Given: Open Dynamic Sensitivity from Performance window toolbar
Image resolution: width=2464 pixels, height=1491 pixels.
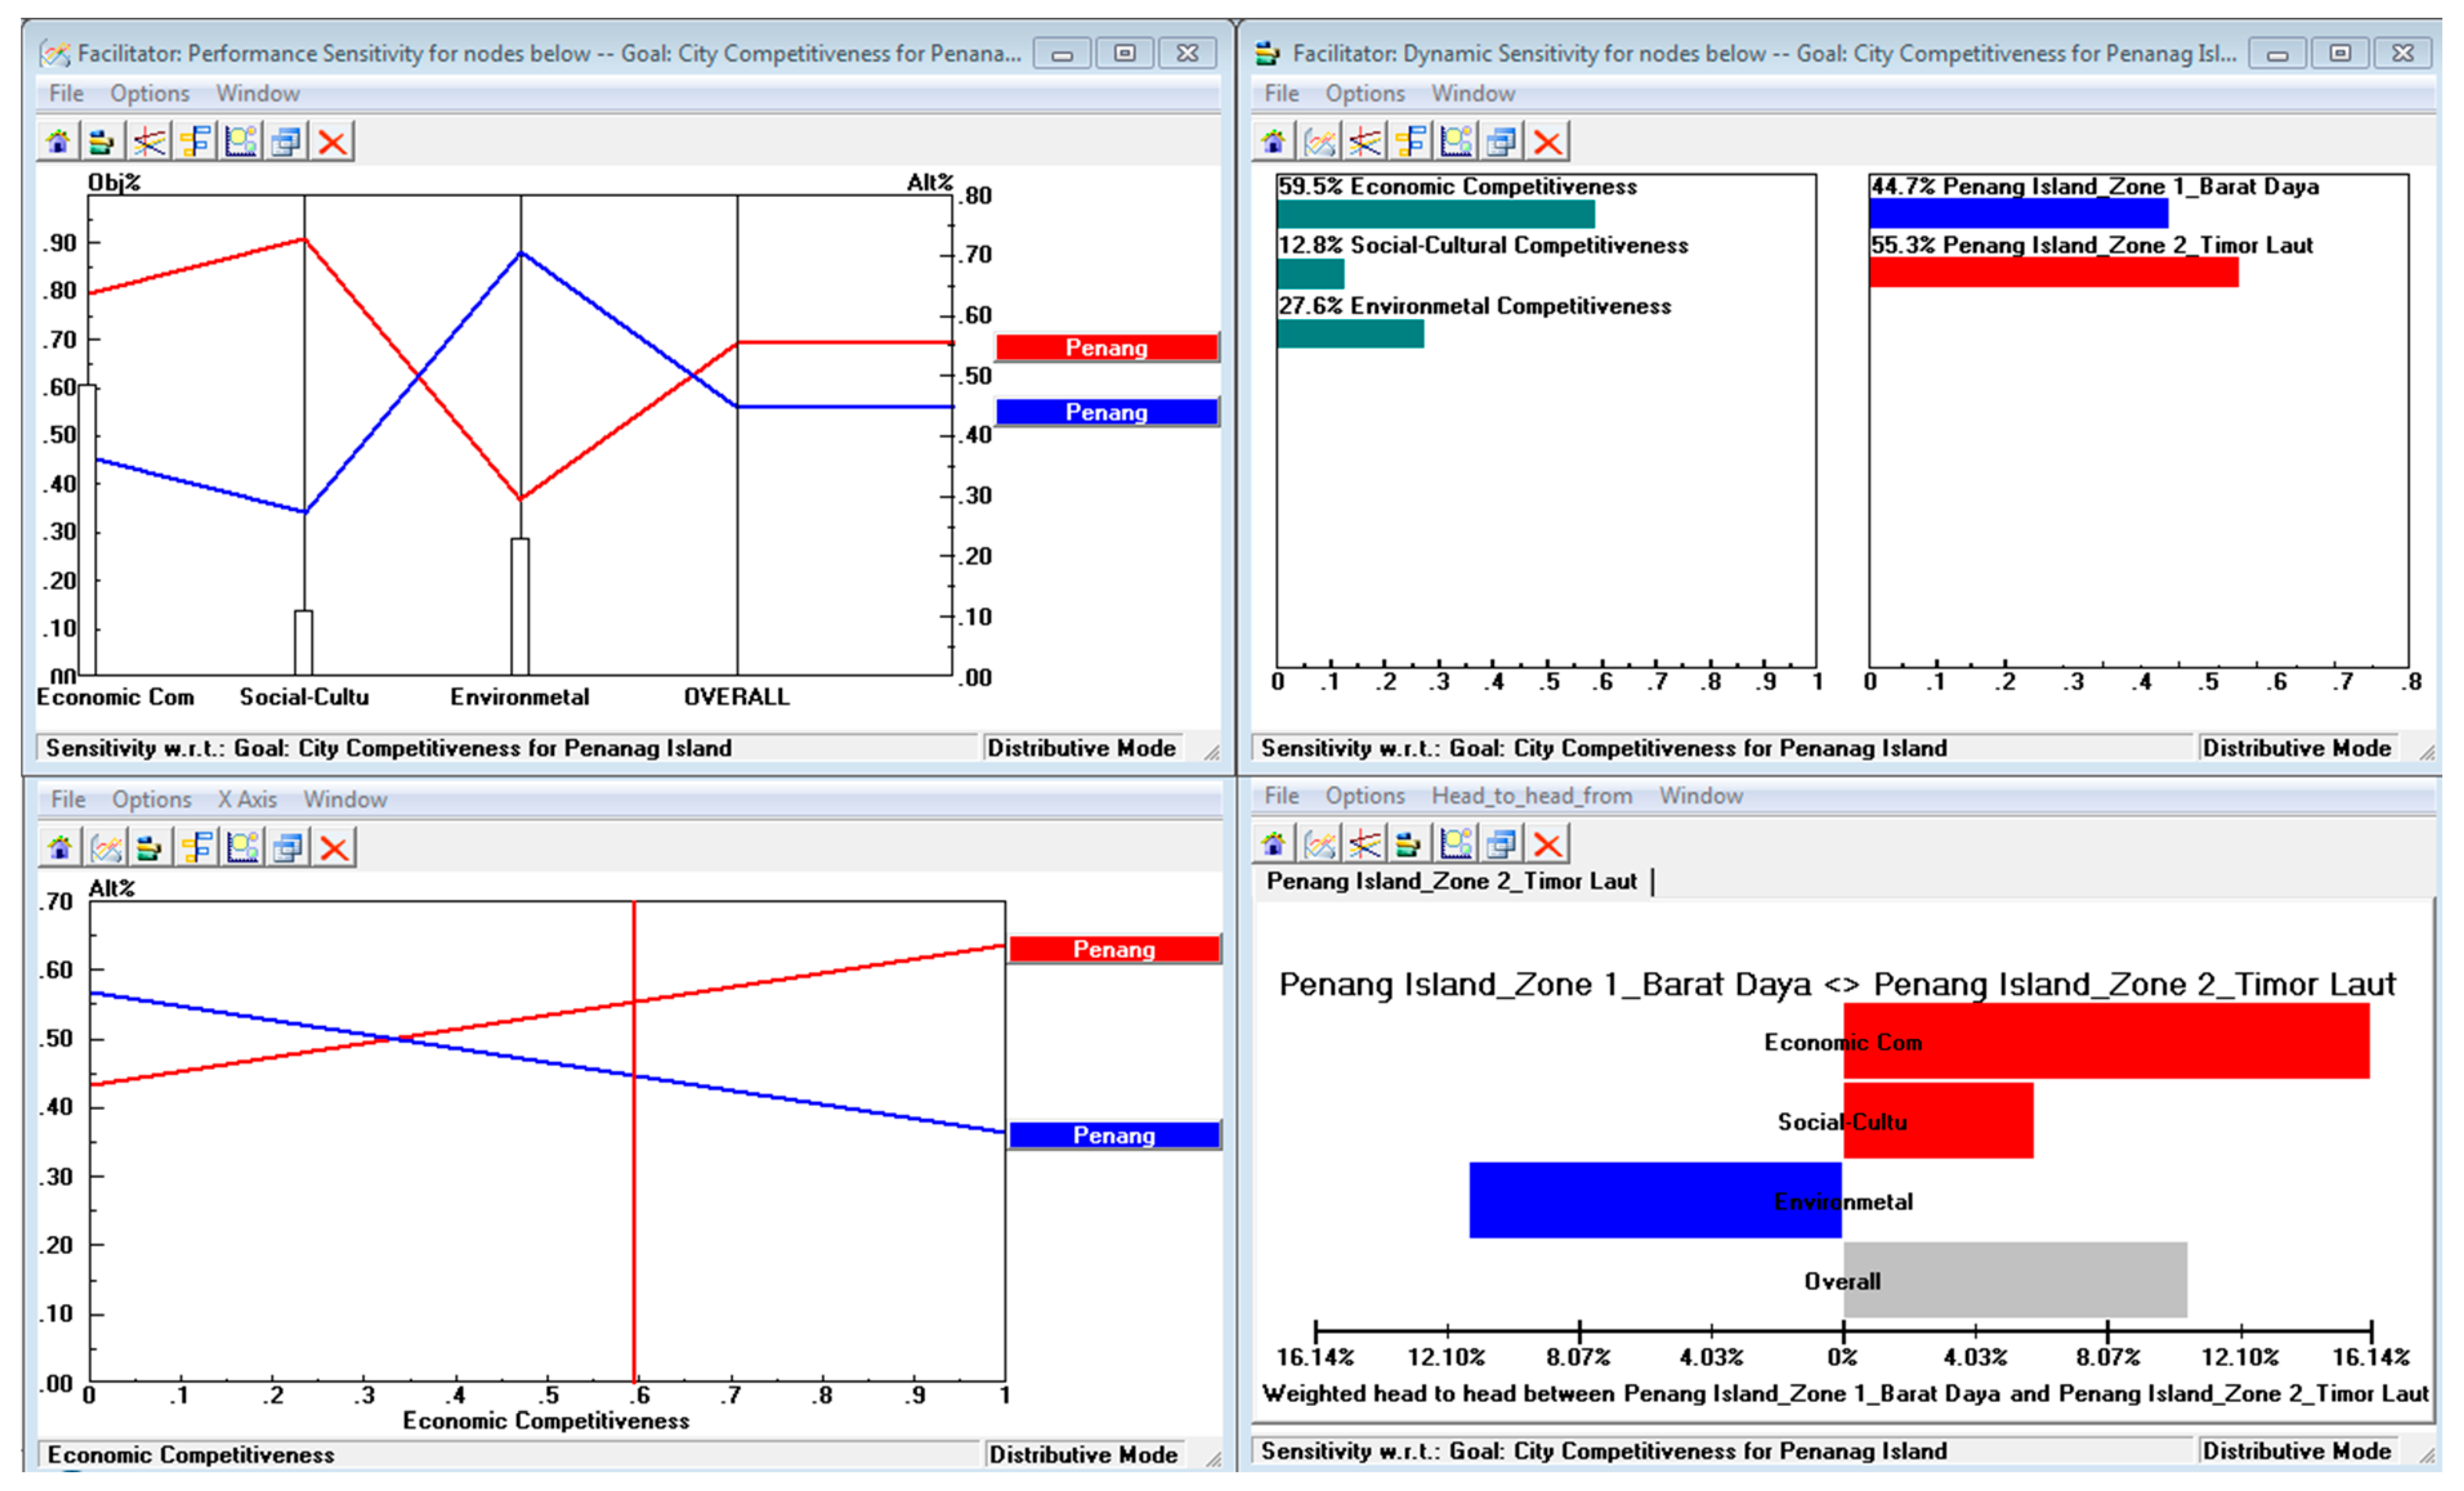Looking at the screenshot, I should 102,142.
